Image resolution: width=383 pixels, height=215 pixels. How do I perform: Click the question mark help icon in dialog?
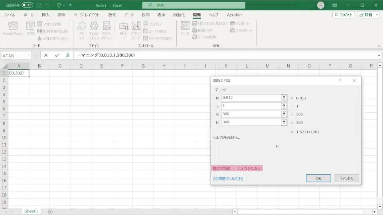[x=340, y=81]
